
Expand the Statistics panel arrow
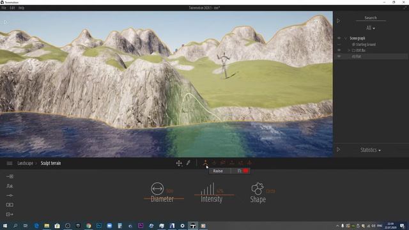[339, 149]
